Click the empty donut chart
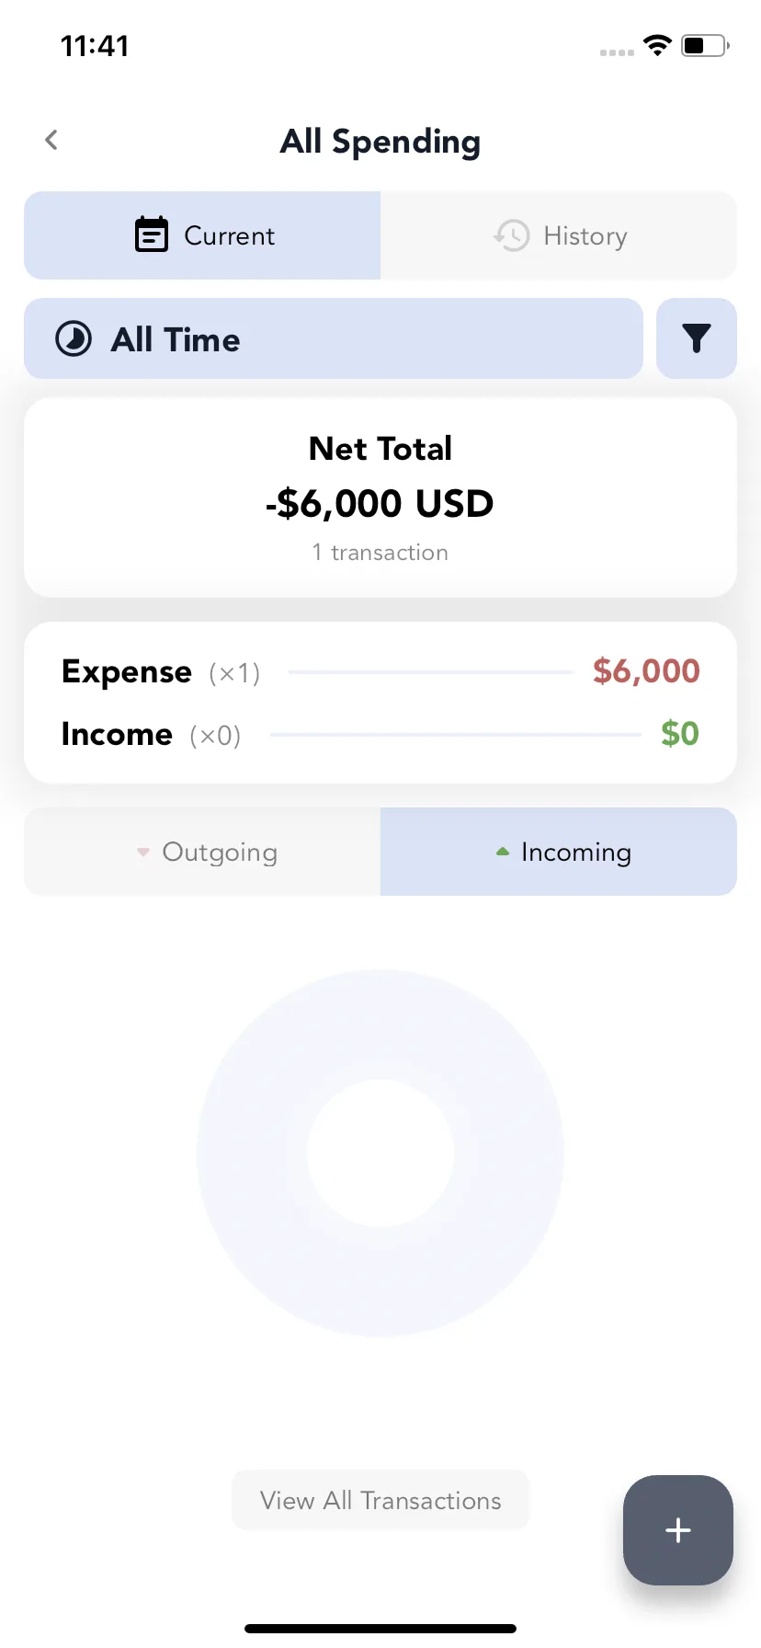 pos(380,1152)
